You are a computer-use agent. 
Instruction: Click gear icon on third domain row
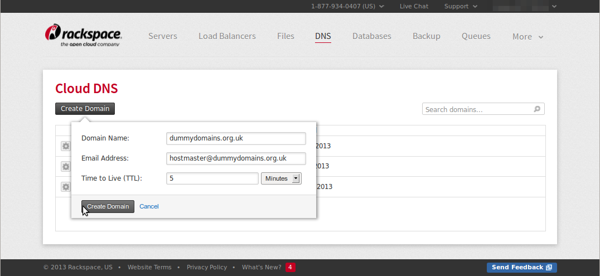(x=66, y=187)
